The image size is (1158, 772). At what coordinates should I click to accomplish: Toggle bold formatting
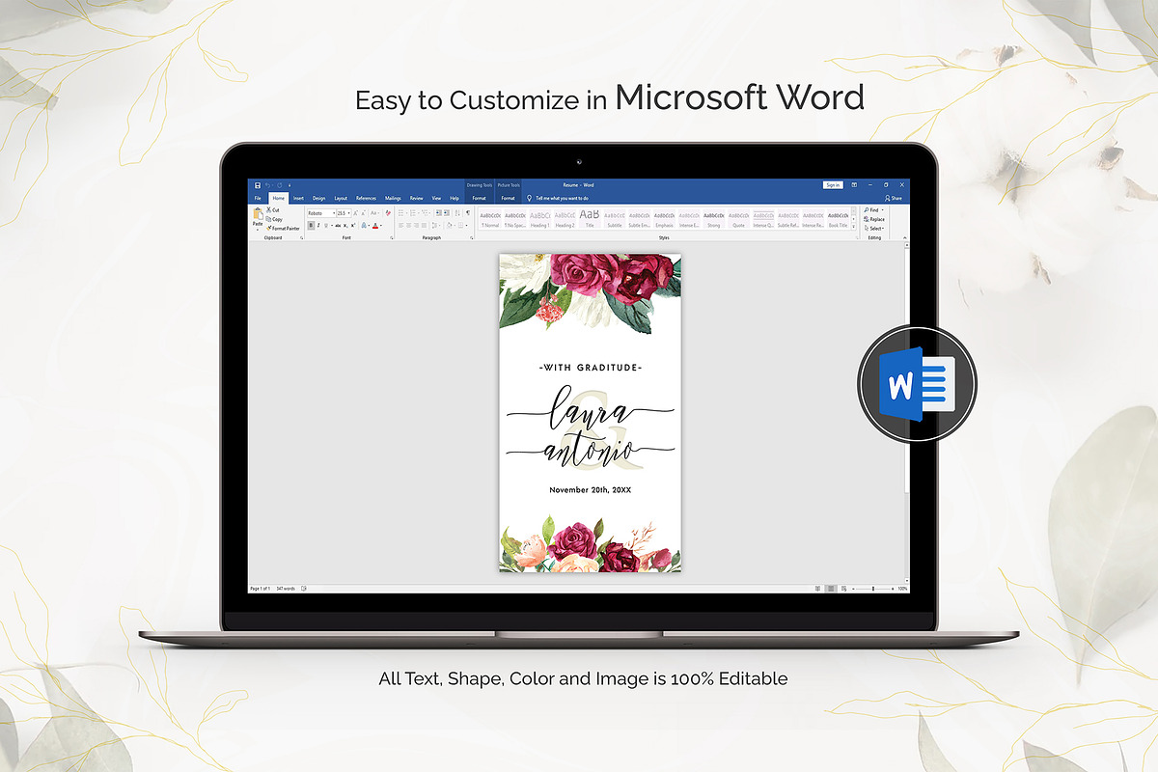(x=311, y=225)
